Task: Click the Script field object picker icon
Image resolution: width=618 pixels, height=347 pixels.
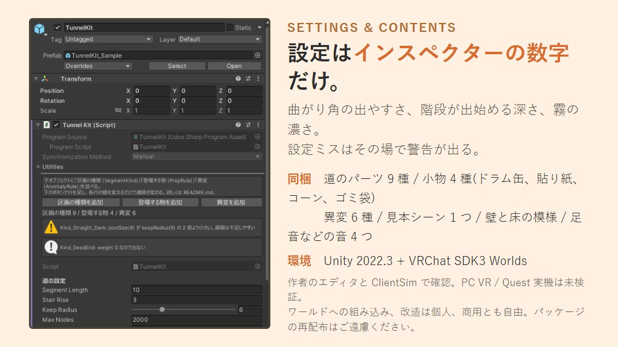Action: pos(258,266)
